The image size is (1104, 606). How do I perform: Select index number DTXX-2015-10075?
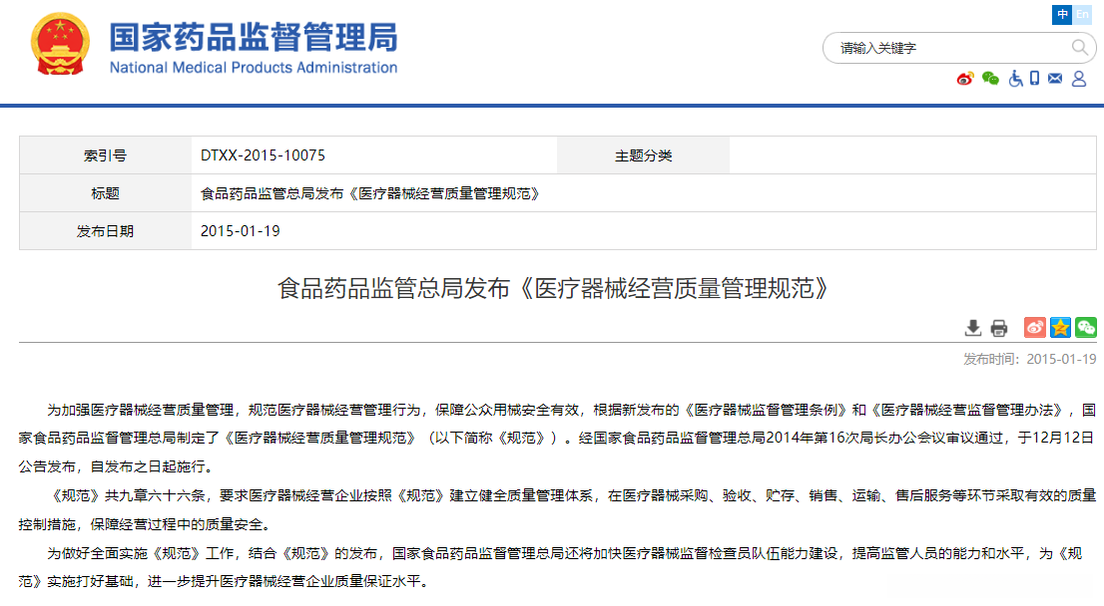point(263,155)
